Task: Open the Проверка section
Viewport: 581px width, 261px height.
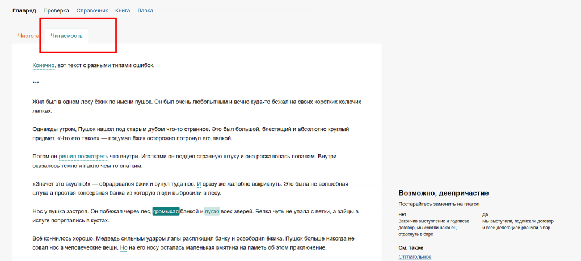Action: (56, 10)
